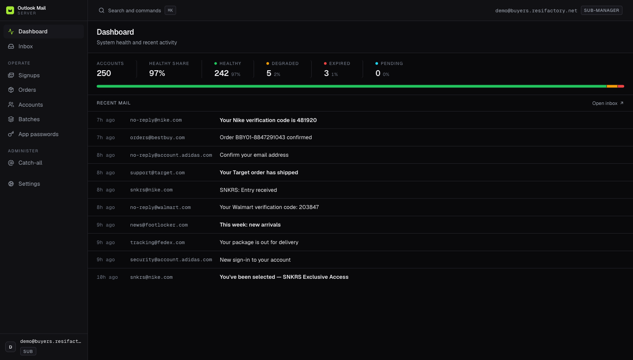Click the Settings gear icon

11,184
